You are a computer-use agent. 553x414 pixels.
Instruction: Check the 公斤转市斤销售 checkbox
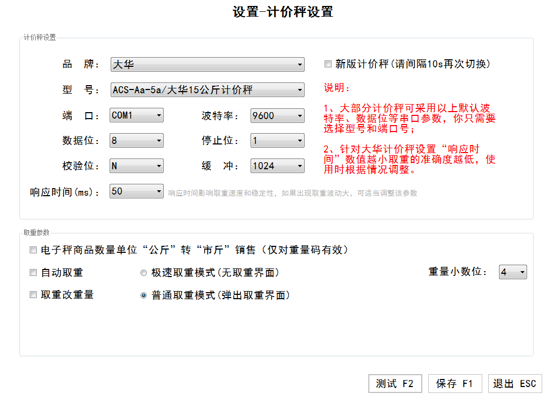33,250
